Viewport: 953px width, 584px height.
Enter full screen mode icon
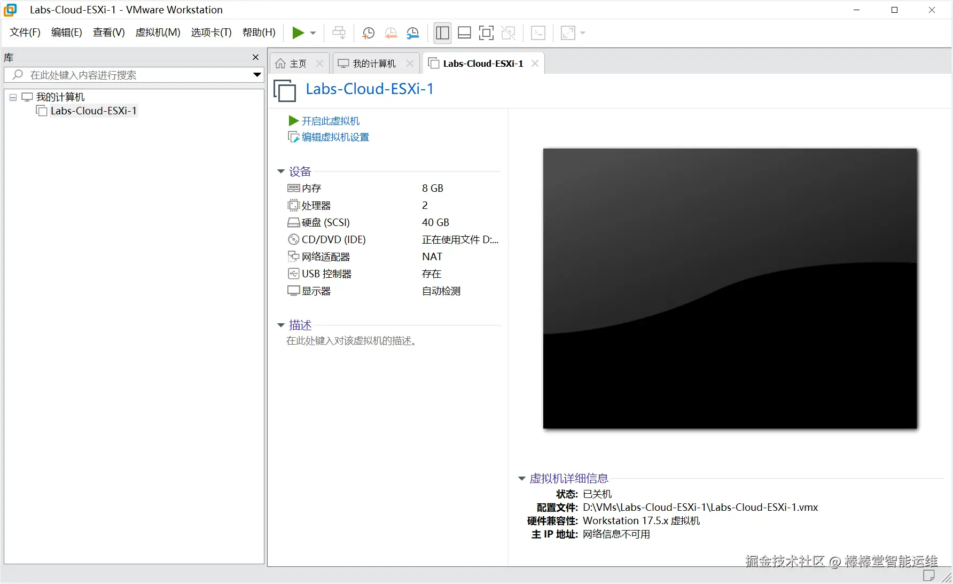[486, 33]
